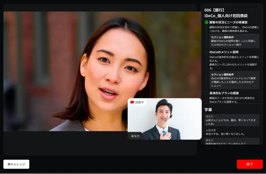Click the scenario title 006【銀行】iDeCo_個人向け初回商談
This screenshot has height=174, width=266.
(x=226, y=13)
